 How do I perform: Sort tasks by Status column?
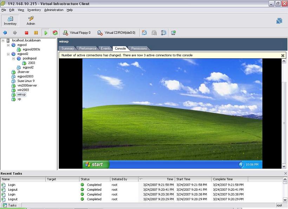click(94, 179)
